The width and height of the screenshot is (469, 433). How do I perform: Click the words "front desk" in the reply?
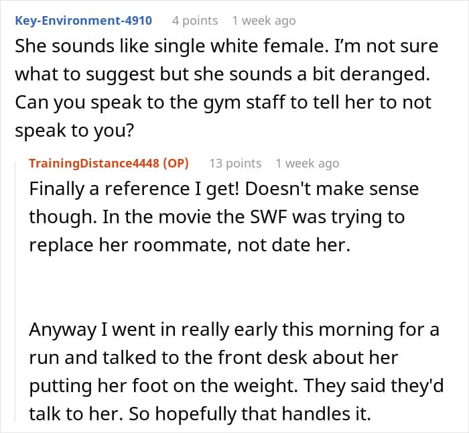[262, 357]
